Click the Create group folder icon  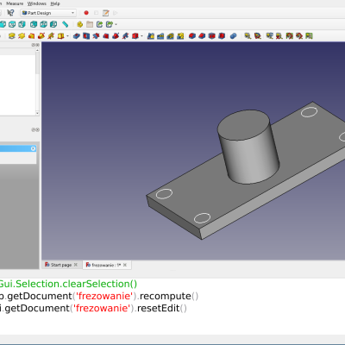click(90, 24)
